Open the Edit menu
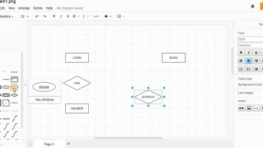The width and height of the screenshot is (263, 148). coord(2,8)
